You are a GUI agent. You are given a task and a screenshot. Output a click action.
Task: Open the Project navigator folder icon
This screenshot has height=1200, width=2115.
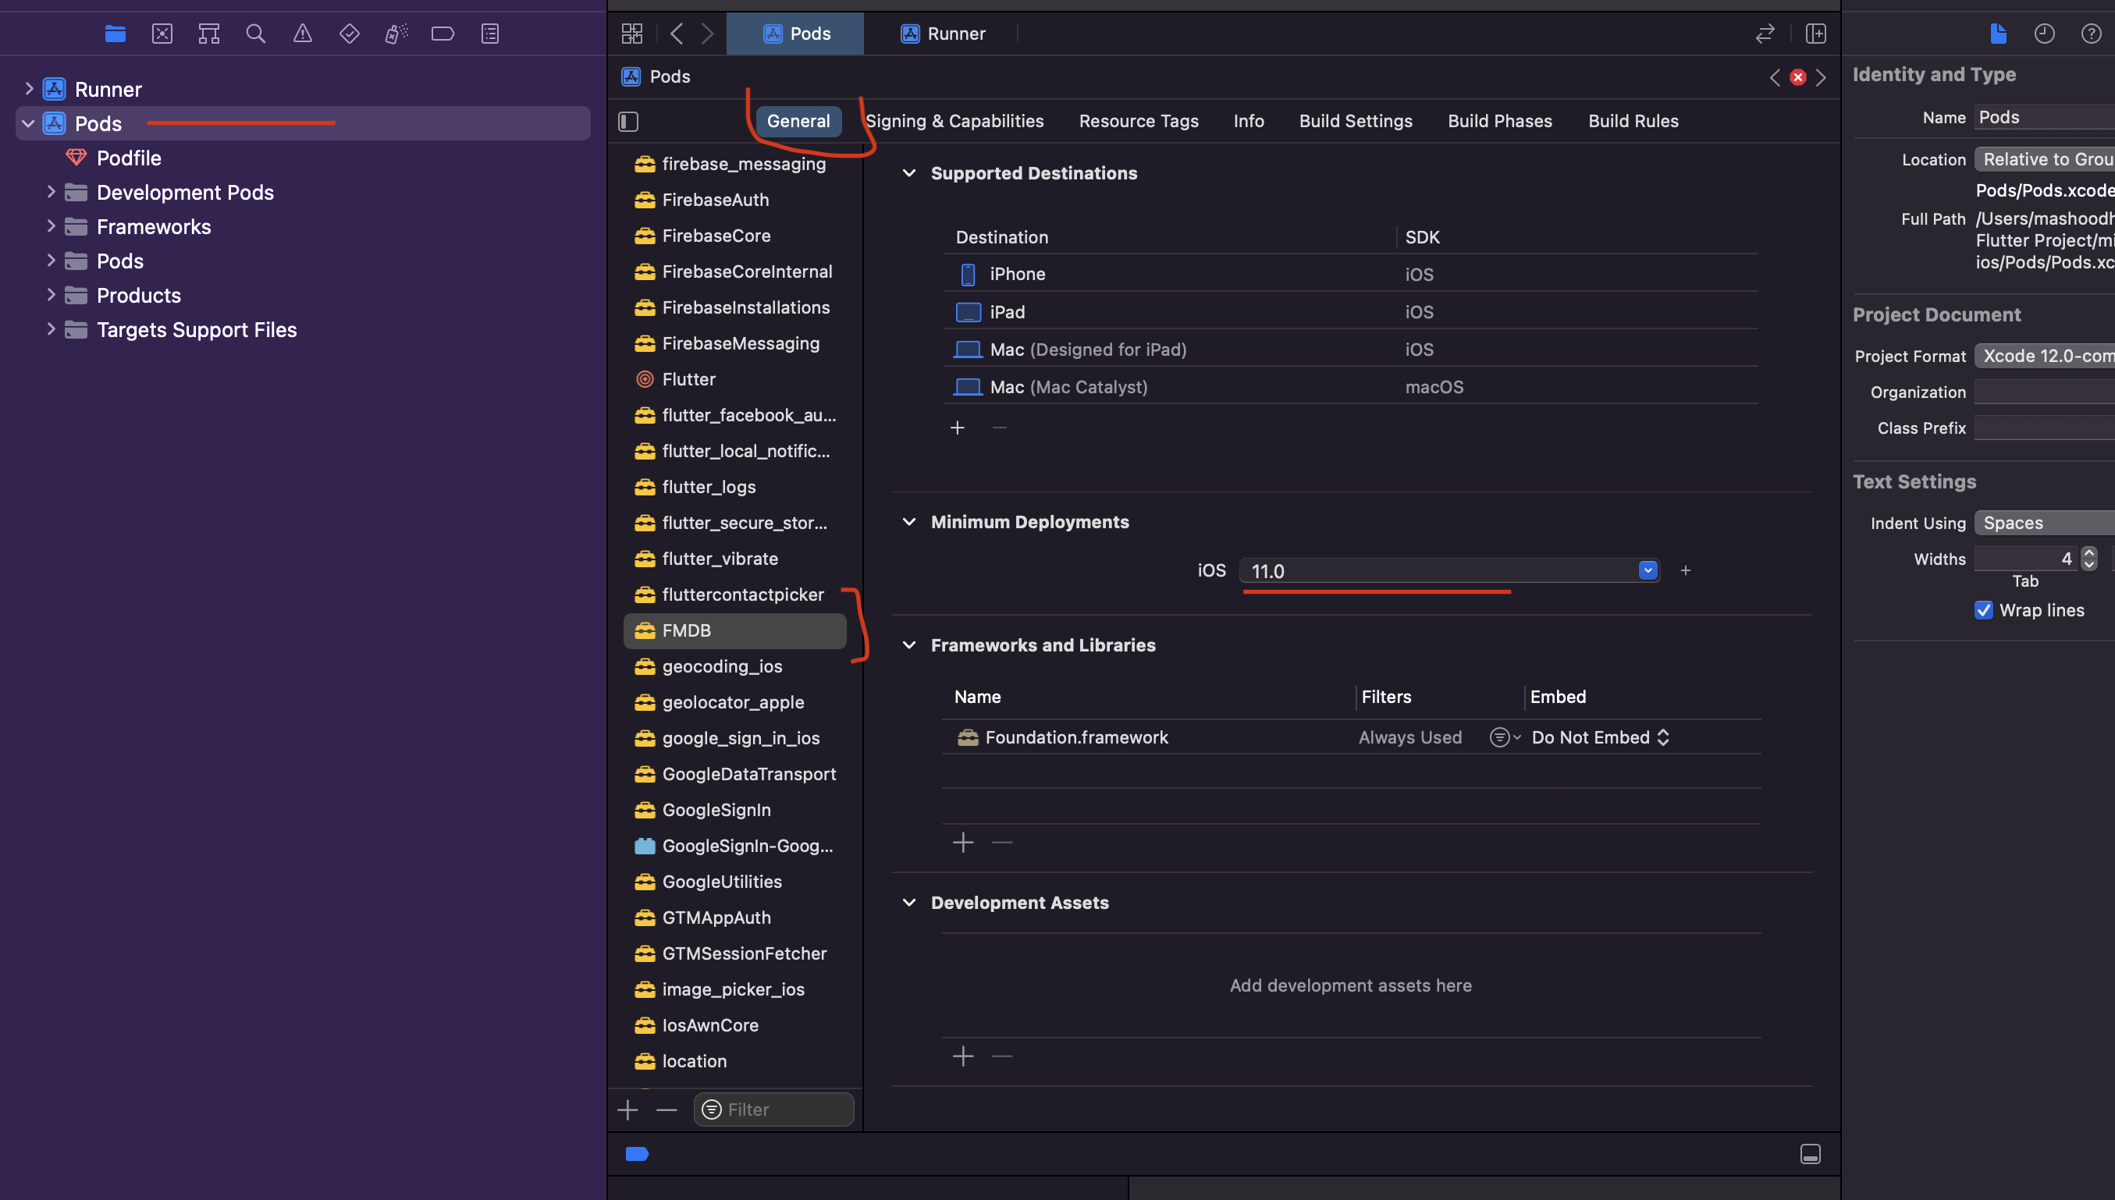pyautogui.click(x=116, y=34)
